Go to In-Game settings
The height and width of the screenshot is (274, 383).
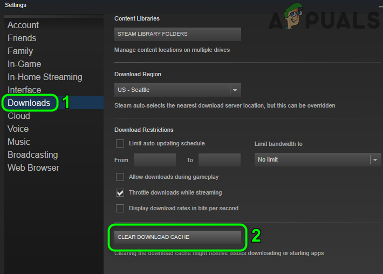(24, 64)
